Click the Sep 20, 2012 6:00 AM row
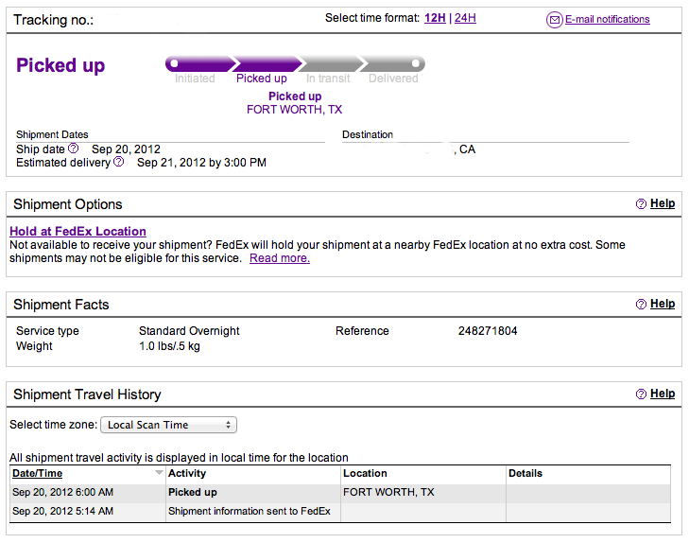Screen dimensions: 689x543 click(340, 493)
